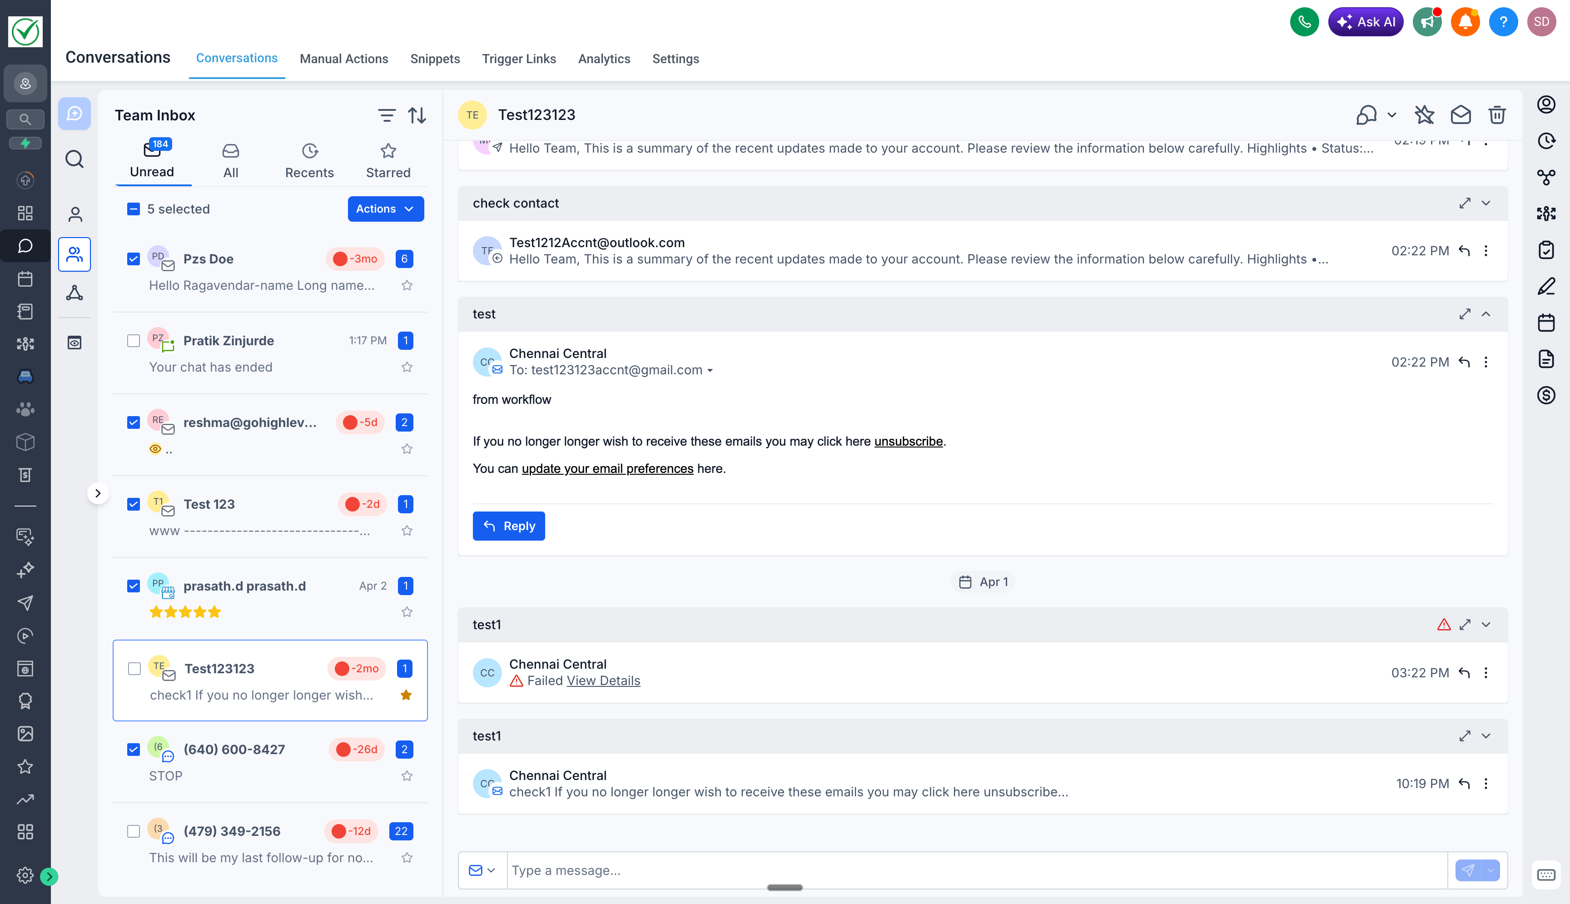1570x904 pixels.
Task: Click the blue Reply button
Action: click(508, 526)
